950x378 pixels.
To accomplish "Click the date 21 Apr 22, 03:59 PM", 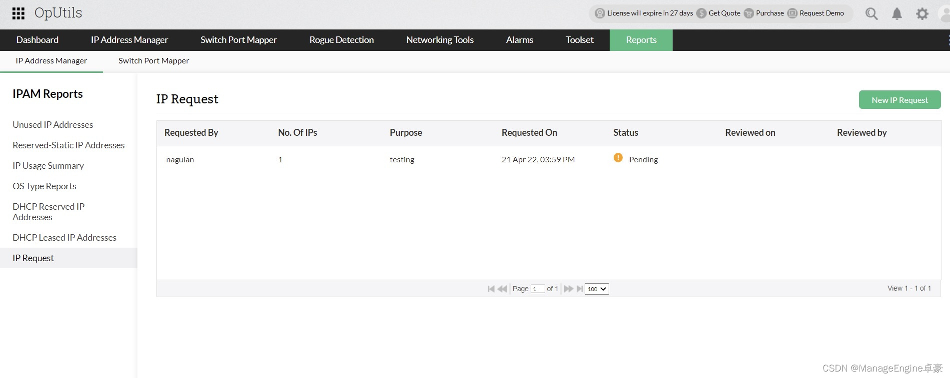I will pos(538,160).
